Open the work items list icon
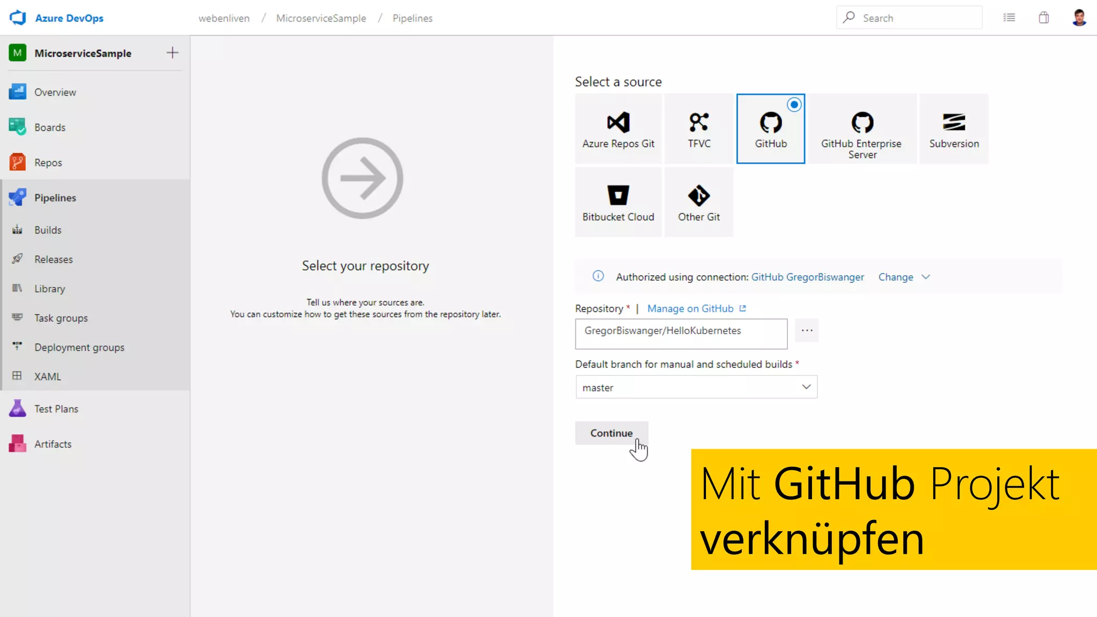1097x617 pixels. pyautogui.click(x=1009, y=18)
